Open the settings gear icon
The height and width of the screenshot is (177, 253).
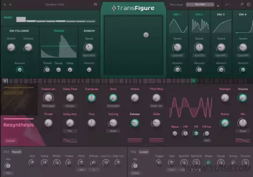point(249,4)
